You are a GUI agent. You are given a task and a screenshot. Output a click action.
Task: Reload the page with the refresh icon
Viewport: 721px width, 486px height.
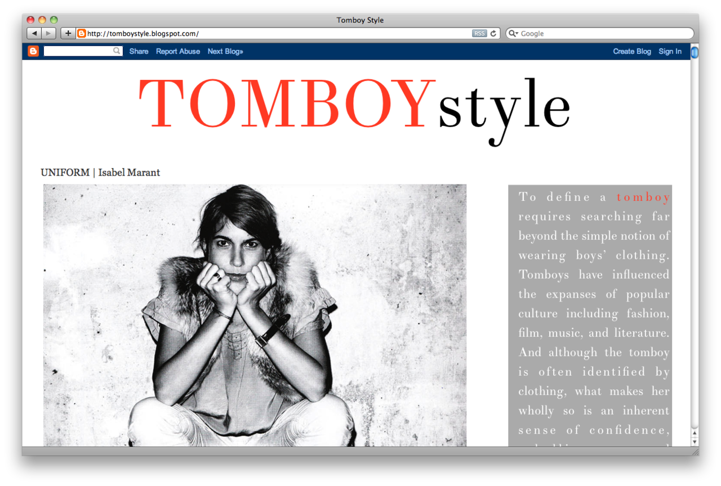[x=493, y=34]
